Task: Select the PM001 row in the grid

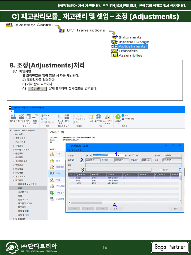Action: point(124,183)
